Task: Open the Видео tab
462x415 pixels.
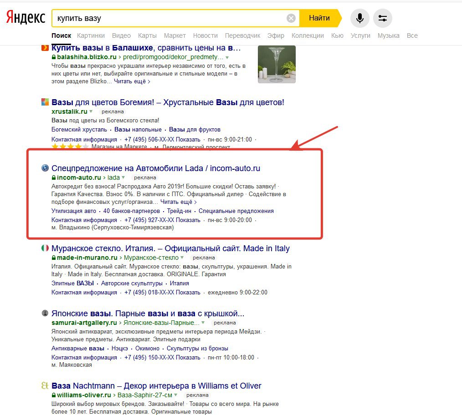Action: point(121,35)
